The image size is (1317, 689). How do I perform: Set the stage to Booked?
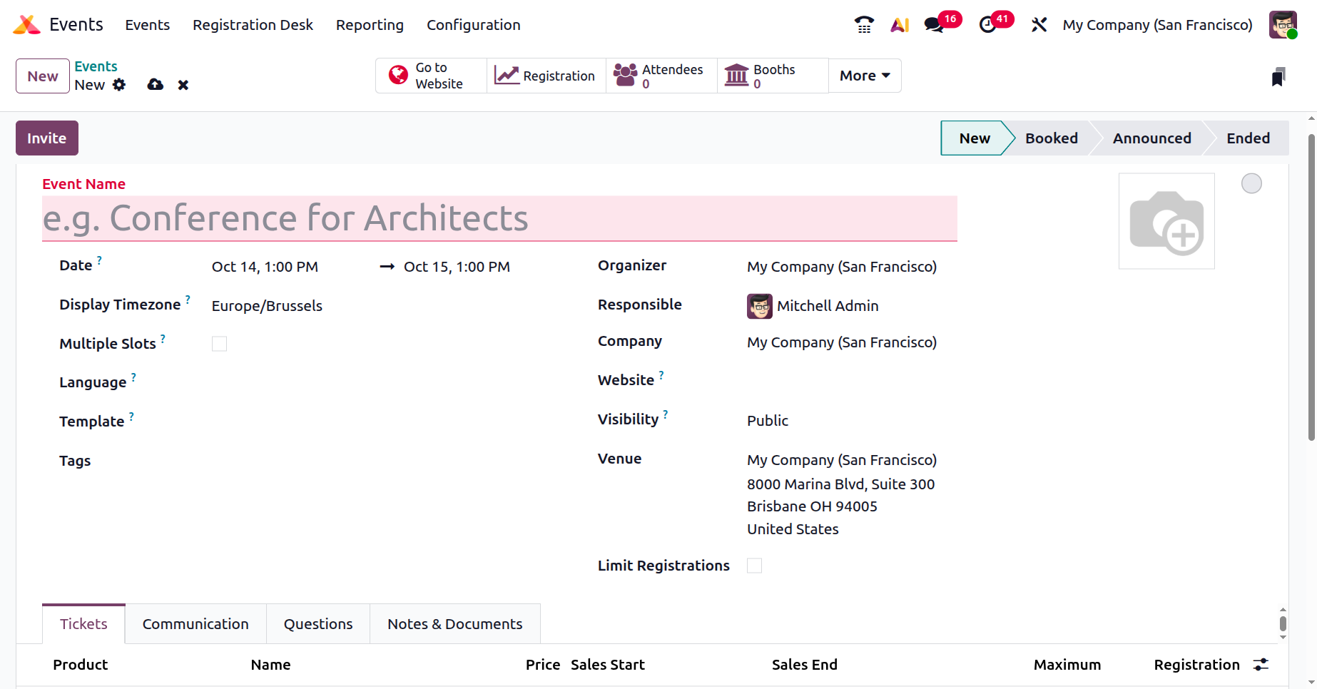tap(1051, 138)
